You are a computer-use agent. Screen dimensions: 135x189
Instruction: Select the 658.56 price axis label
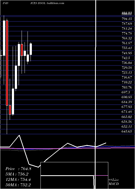[x=127, y=122]
